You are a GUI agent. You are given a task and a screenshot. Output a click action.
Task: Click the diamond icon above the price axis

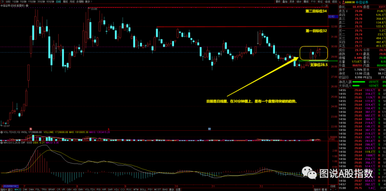tap(322, 6)
